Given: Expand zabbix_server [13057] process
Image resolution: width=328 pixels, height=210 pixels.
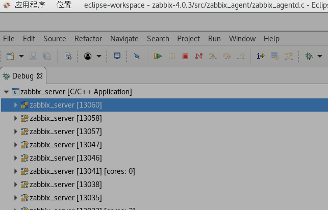Looking at the screenshot, I should (16, 132).
